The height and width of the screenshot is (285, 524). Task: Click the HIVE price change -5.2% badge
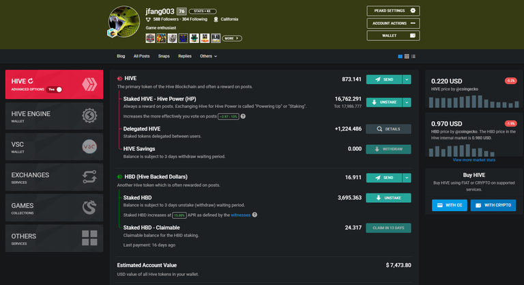coord(510,81)
